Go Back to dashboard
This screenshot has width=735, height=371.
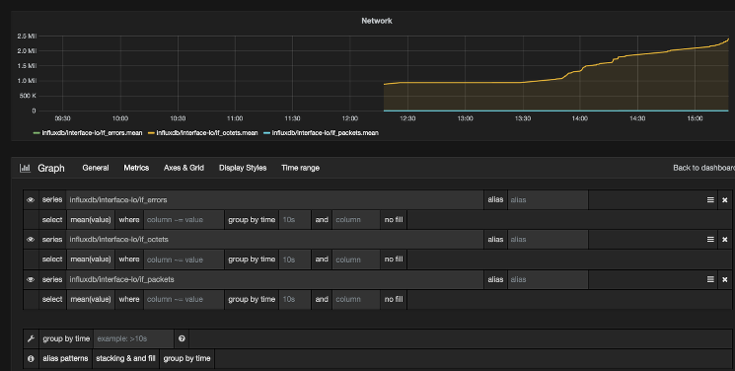703,168
